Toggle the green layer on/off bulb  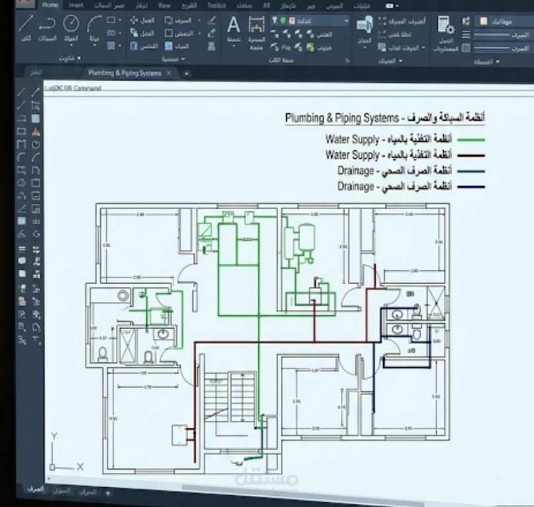click(x=283, y=21)
